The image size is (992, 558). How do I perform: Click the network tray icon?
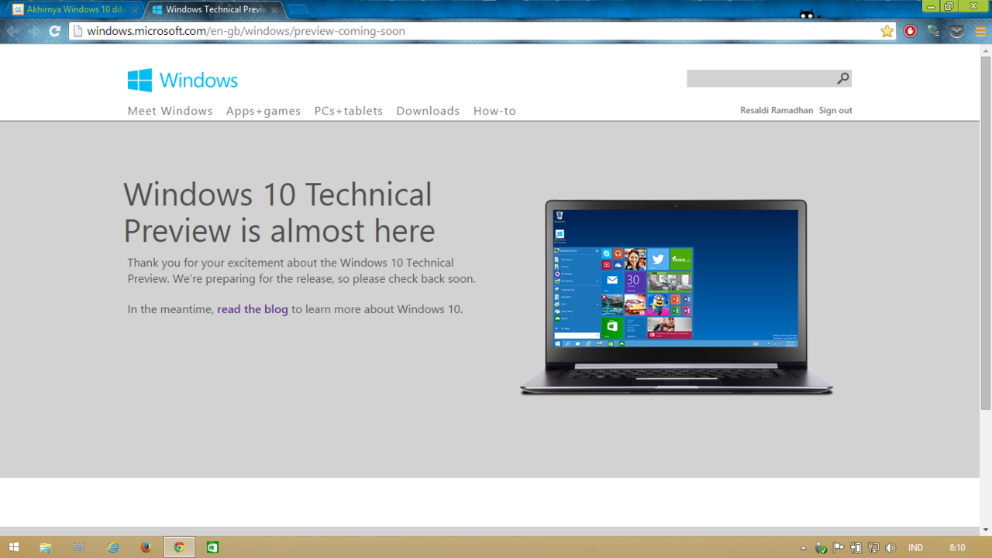[x=873, y=548]
